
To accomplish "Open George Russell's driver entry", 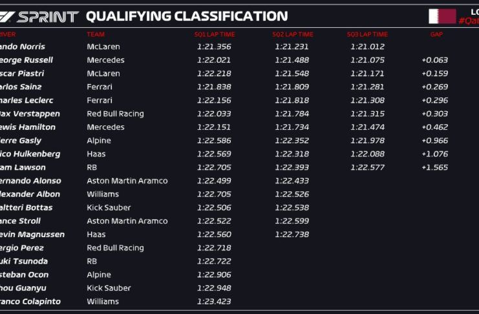I will 26,60.
